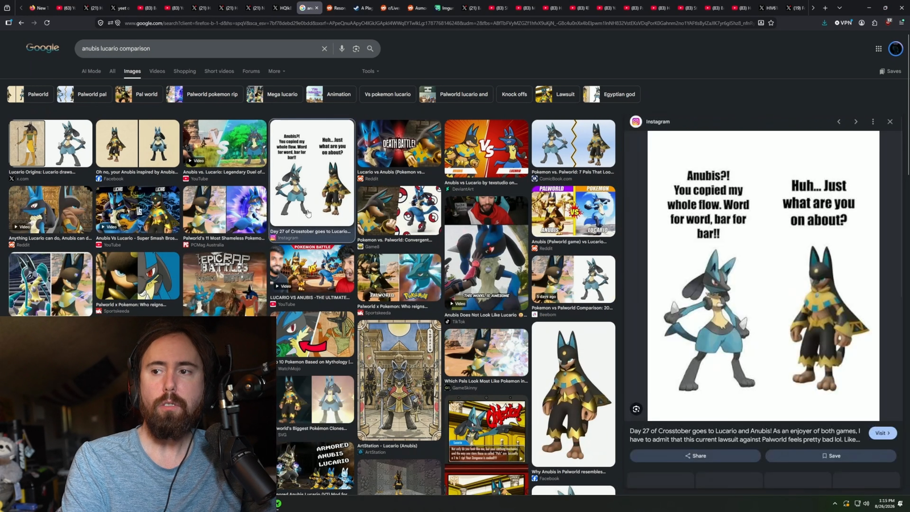Expand the More search categories dropdown
This screenshot has height=512, width=910.
tap(277, 71)
